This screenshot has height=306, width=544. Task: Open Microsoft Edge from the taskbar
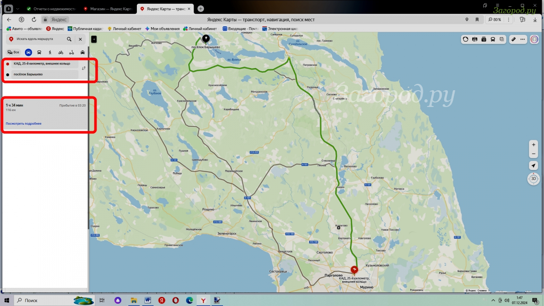click(189, 300)
